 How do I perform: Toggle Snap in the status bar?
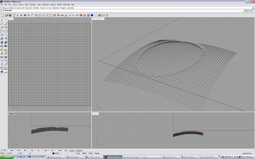[78, 153]
